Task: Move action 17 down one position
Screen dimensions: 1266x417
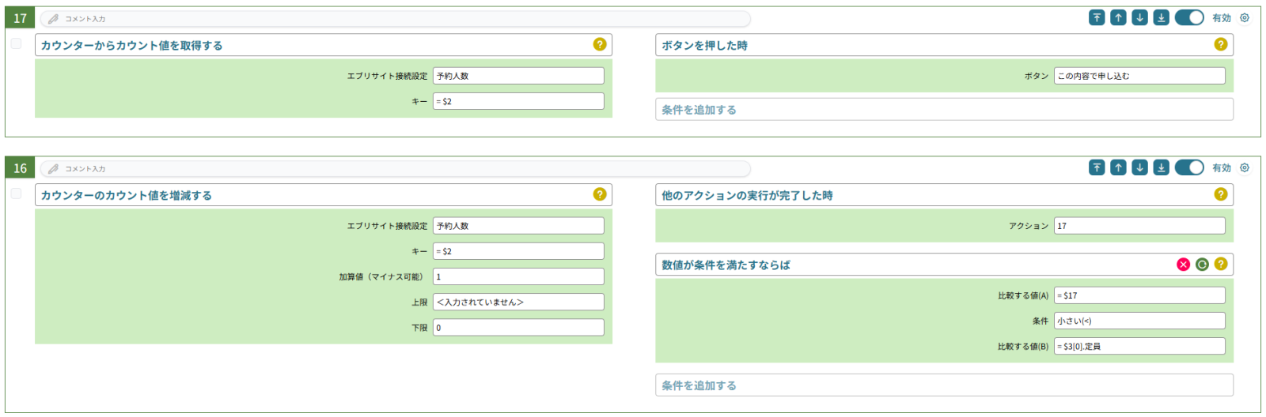Action: [1139, 17]
